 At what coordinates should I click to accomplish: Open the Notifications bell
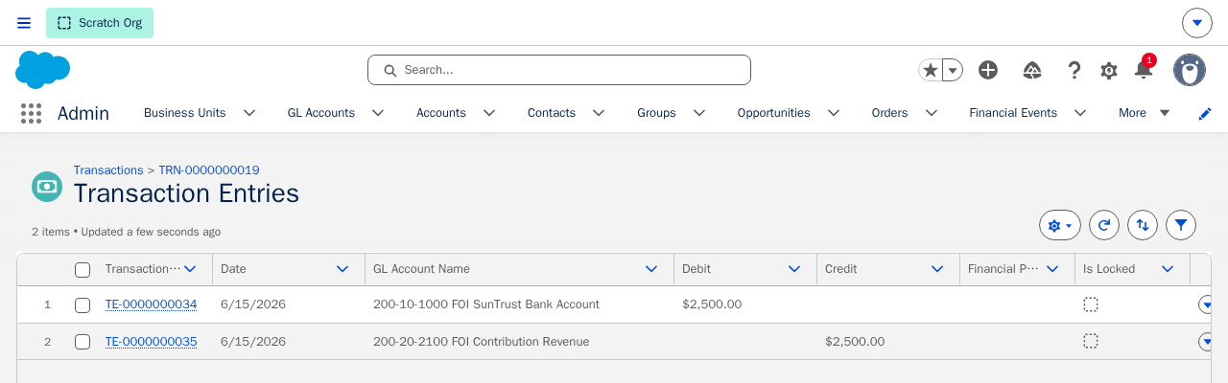(x=1144, y=69)
